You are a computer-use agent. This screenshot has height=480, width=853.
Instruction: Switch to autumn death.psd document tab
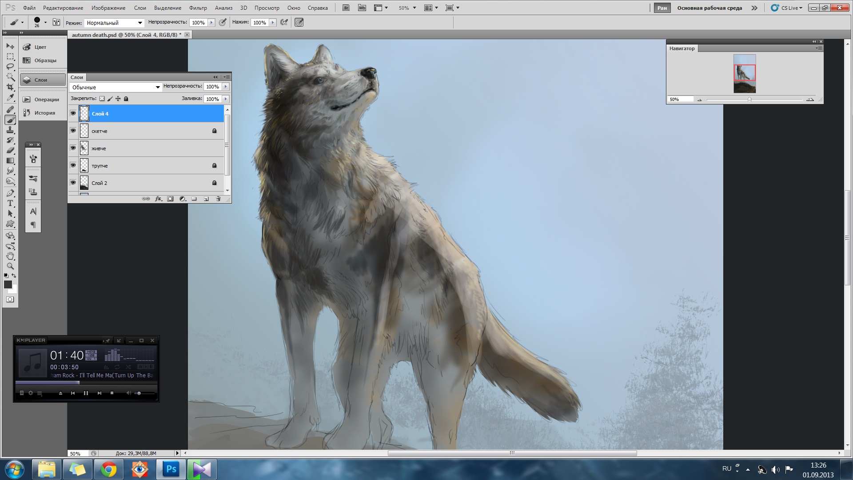(x=127, y=35)
